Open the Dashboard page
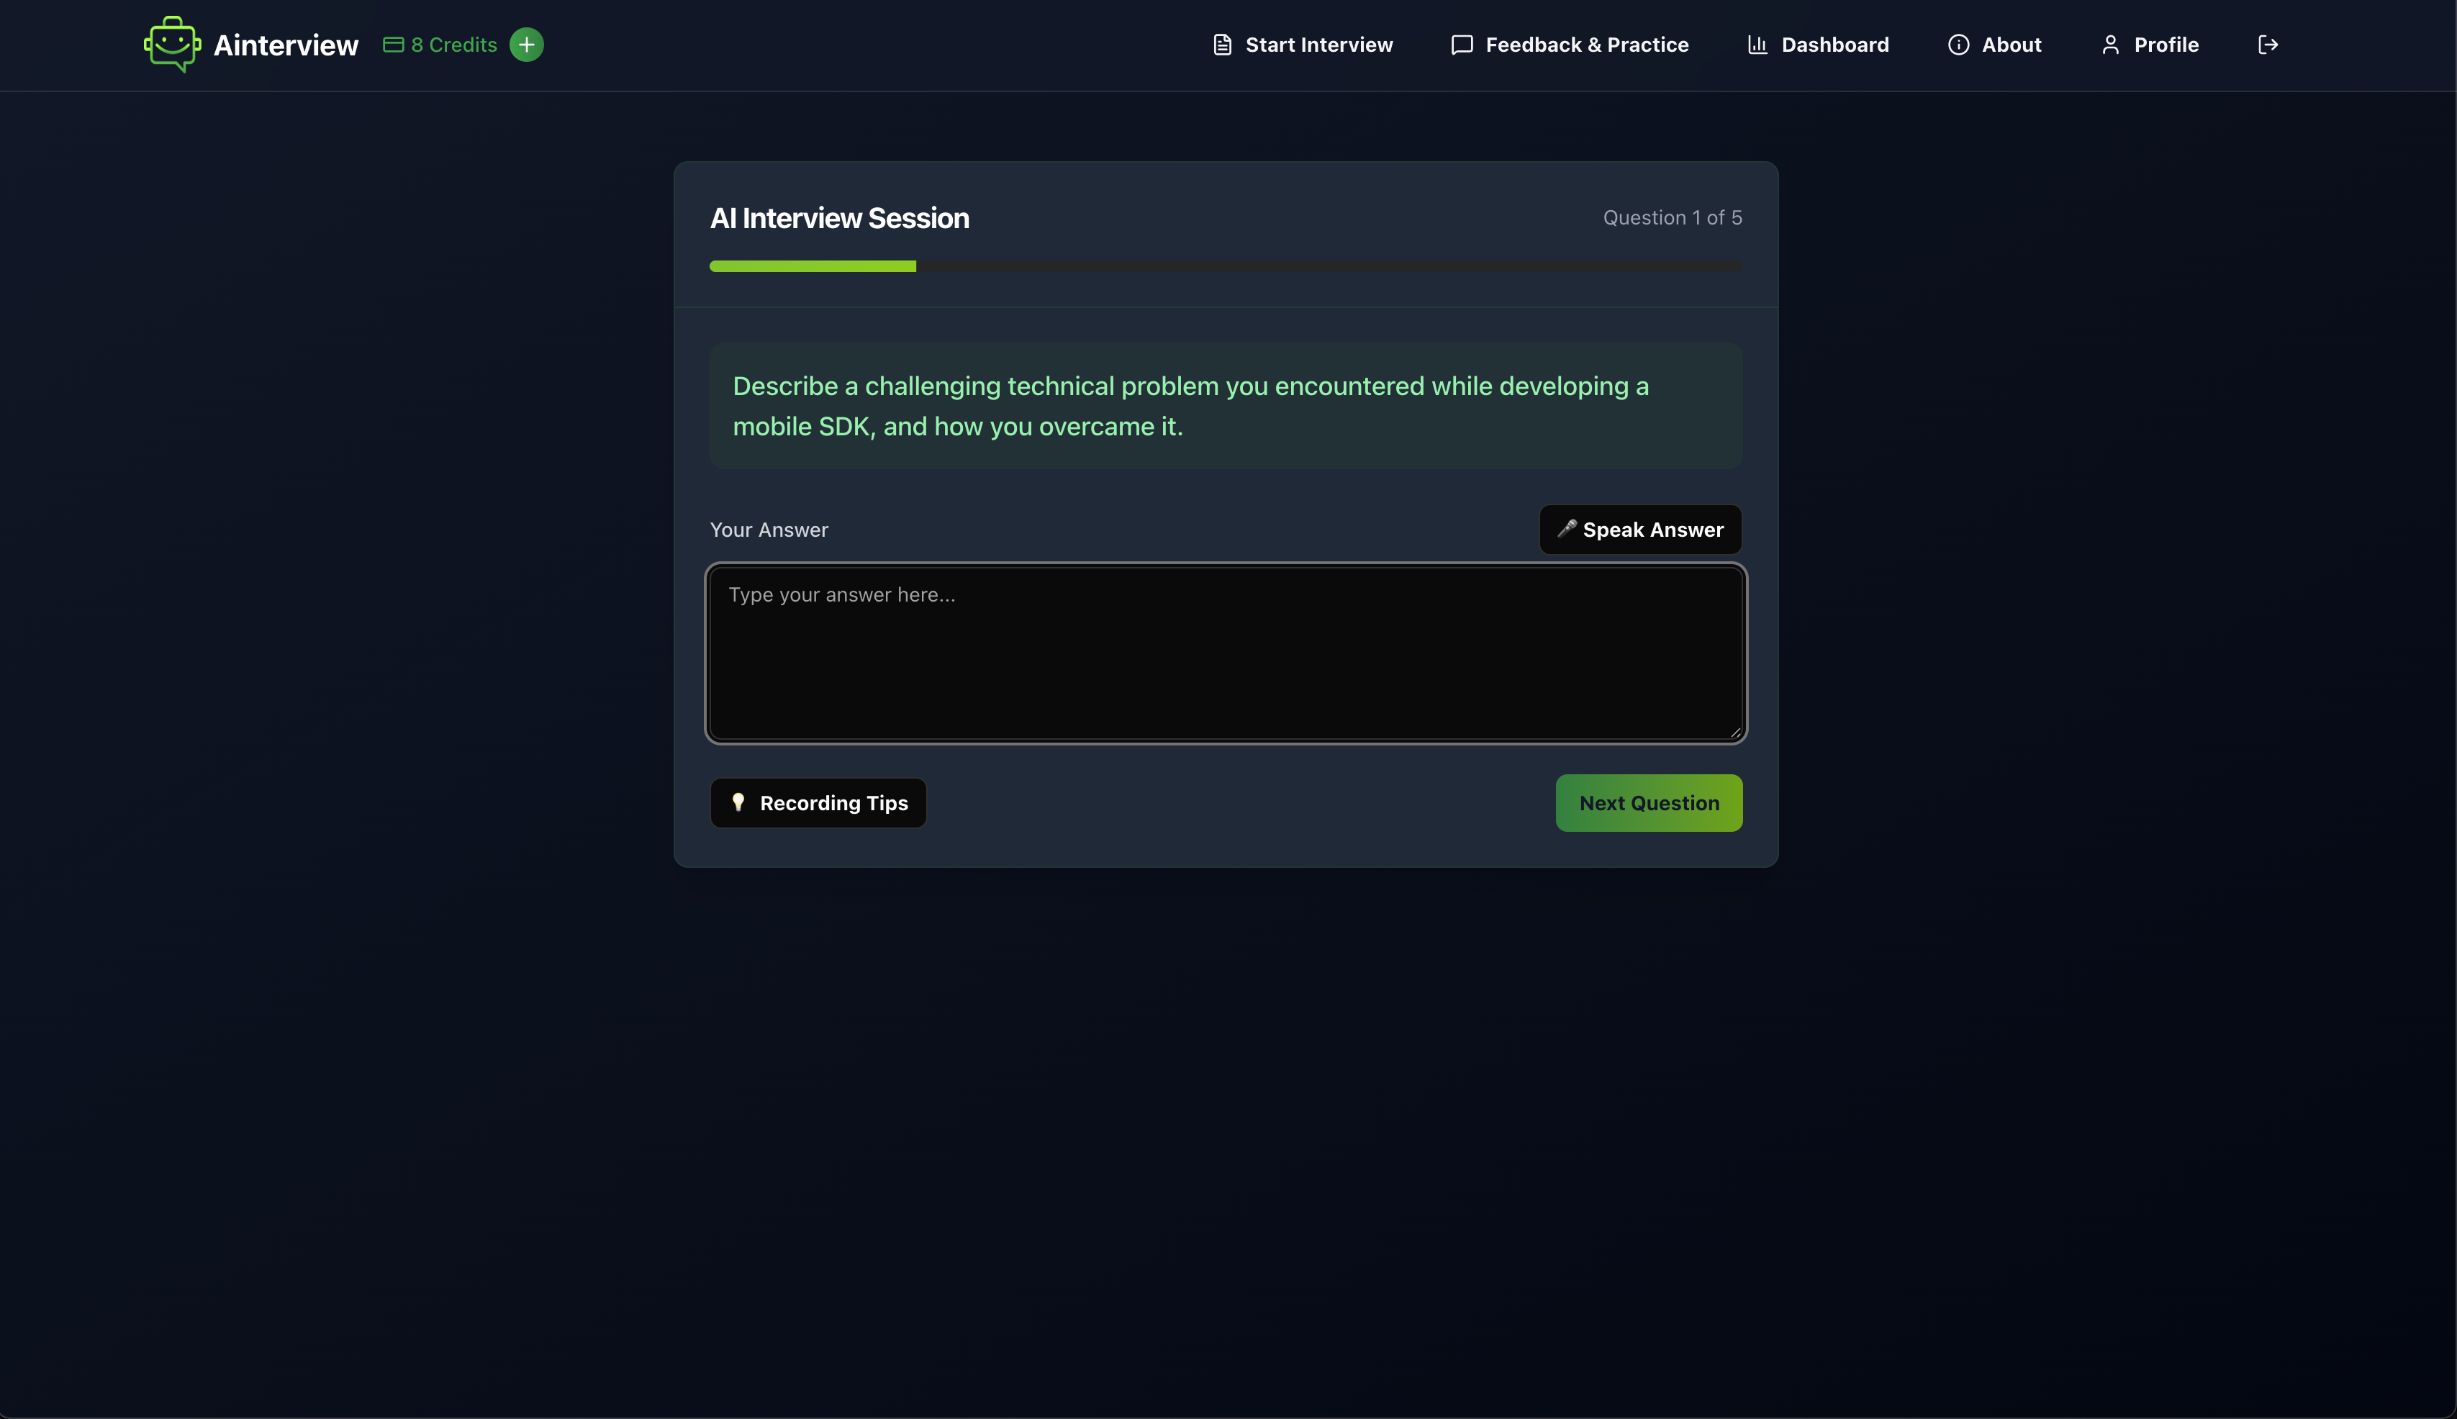The image size is (2457, 1419). coord(1834,45)
